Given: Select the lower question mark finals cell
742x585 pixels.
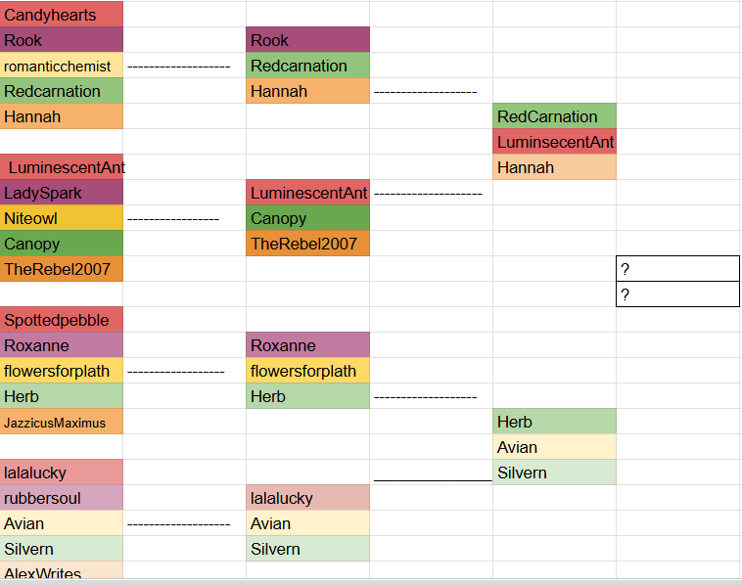Looking at the screenshot, I should click(677, 294).
